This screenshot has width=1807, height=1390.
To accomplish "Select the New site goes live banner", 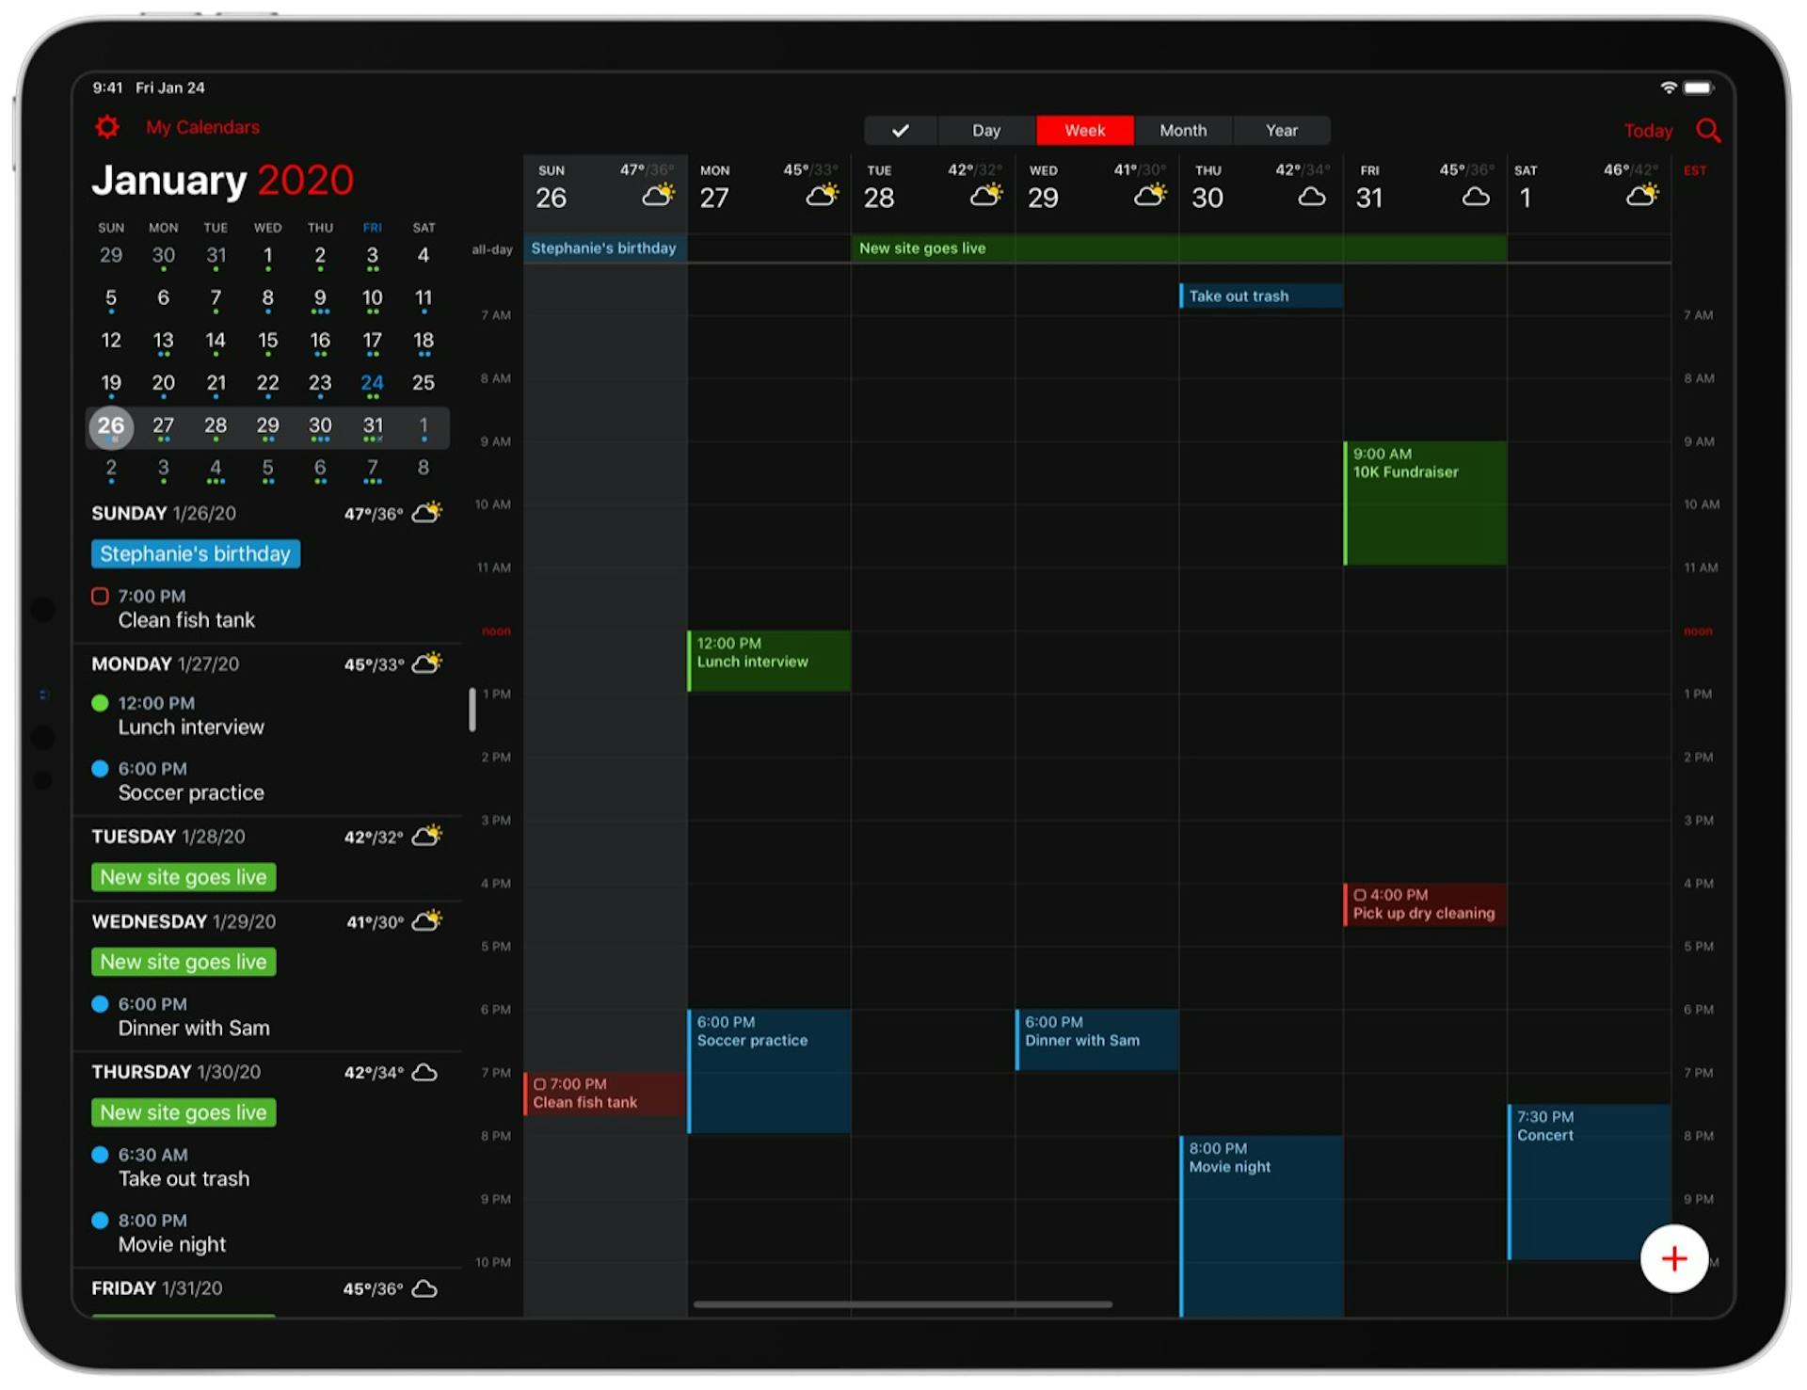I will [x=183, y=877].
